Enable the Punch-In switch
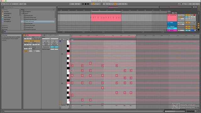 click(x=113, y=4)
